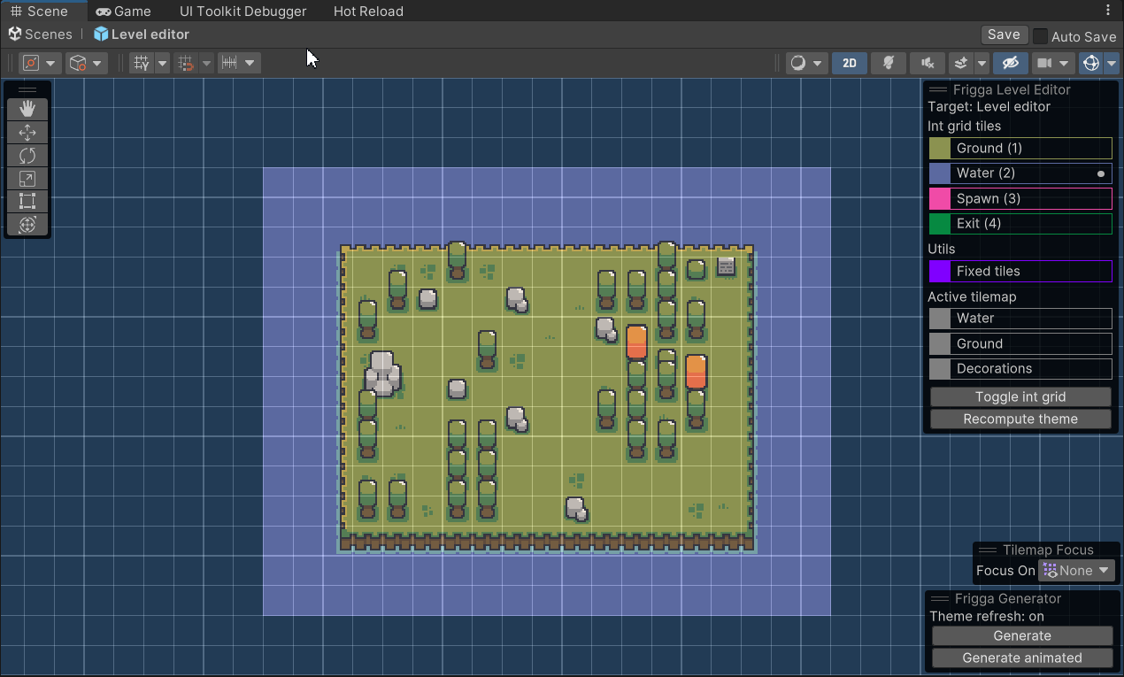Grab the Frigga Level Editor panel handle
Image resolution: width=1124 pixels, height=677 pixels.
[937, 89]
